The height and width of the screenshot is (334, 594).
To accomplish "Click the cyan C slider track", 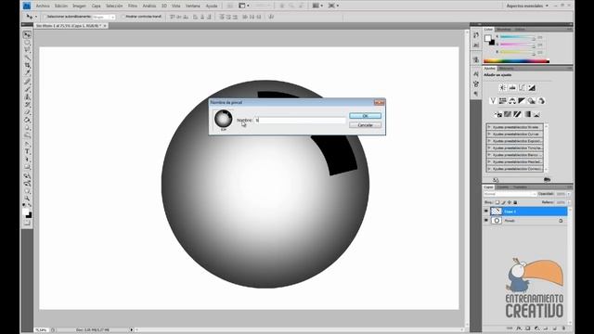I will (x=517, y=37).
